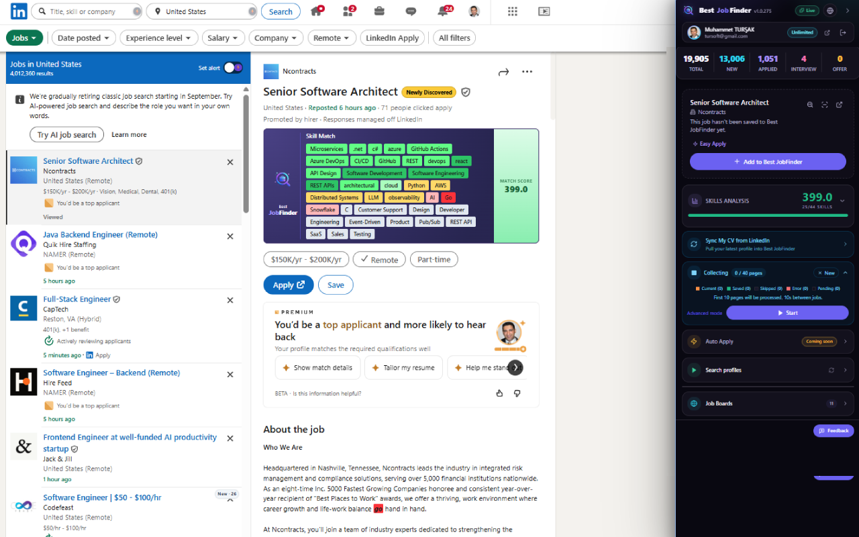Open the Learning video icon in navbar
This screenshot has height=537, width=859.
click(544, 11)
